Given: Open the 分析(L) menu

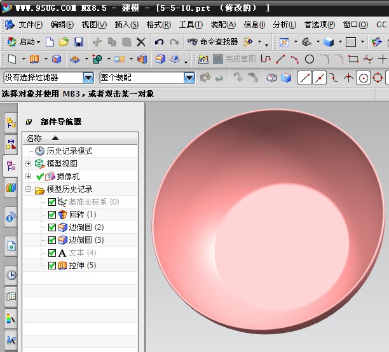Looking at the screenshot, I should point(285,25).
